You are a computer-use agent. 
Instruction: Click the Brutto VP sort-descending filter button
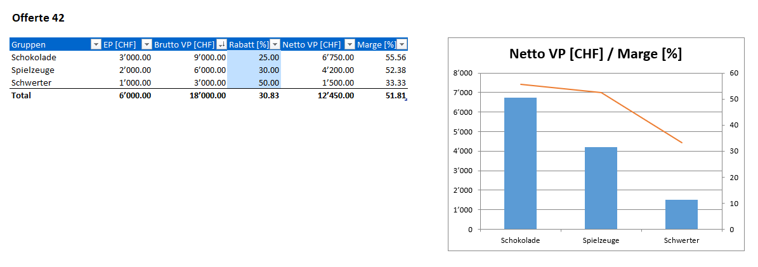221,44
